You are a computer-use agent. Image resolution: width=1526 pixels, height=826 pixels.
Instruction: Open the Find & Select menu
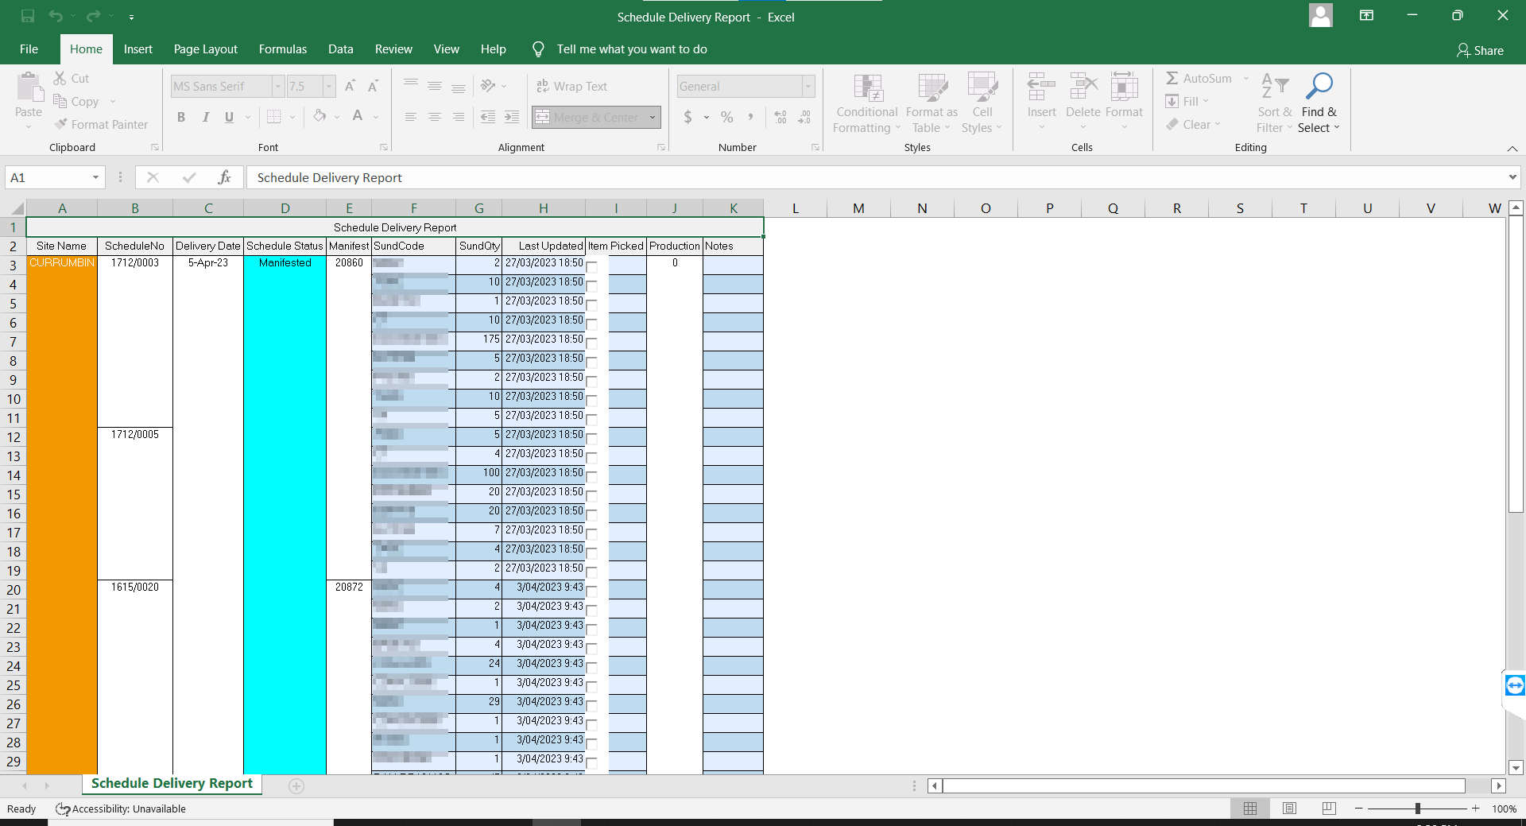coord(1319,105)
